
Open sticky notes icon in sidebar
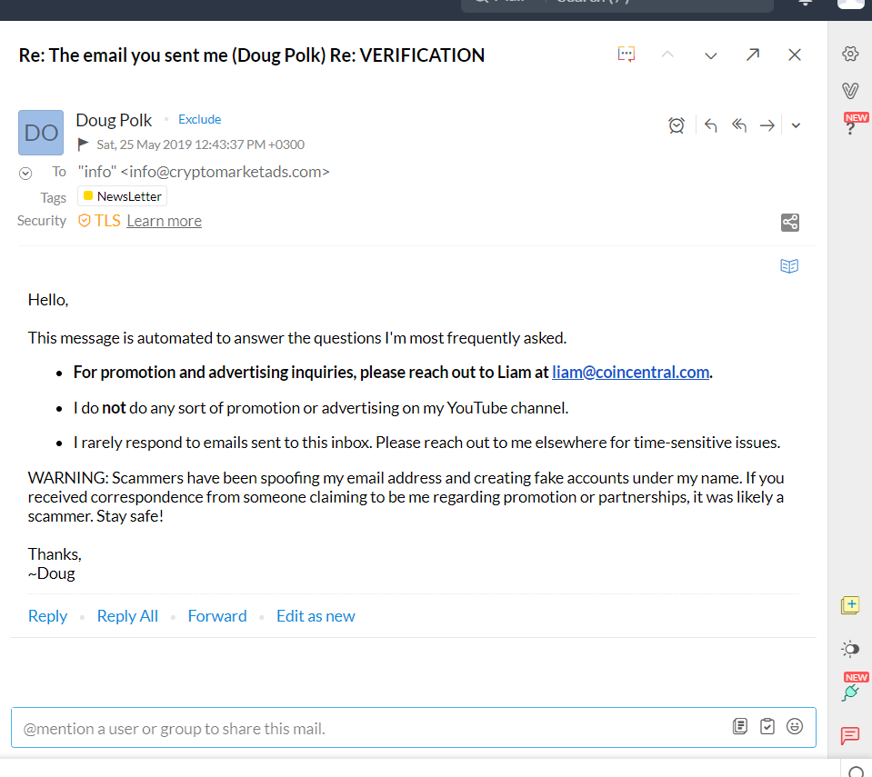click(850, 604)
